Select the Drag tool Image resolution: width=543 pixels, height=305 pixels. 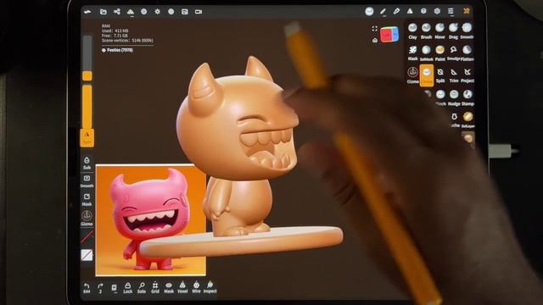point(453,30)
